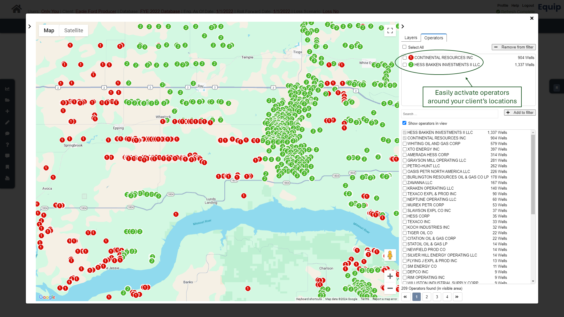Uncheck Show operators in view

click(x=404, y=123)
